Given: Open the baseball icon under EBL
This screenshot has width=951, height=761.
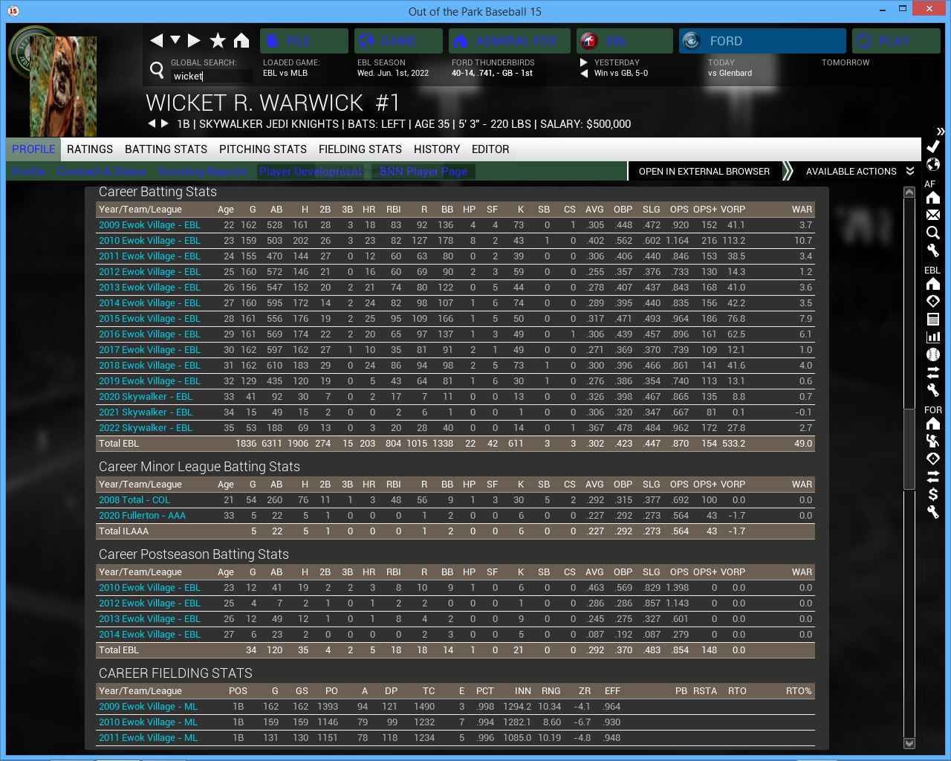Looking at the screenshot, I should [933, 354].
